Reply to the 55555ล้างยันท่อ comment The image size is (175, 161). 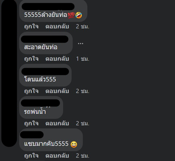coord(57,27)
